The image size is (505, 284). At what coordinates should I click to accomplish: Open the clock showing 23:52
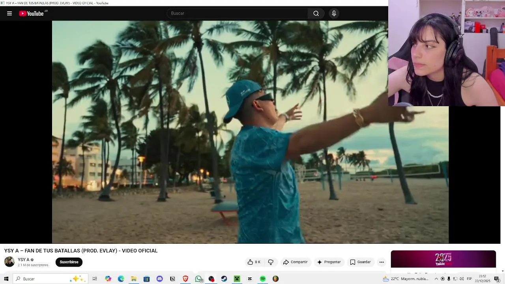pos(483,279)
